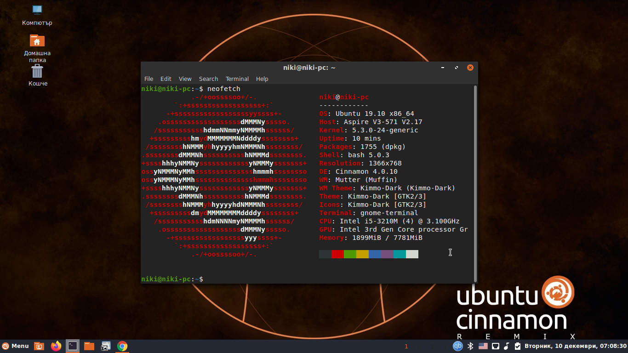
Task: Click the 'Cinnamon 4.0.10' DE value
Action: click(x=366, y=171)
